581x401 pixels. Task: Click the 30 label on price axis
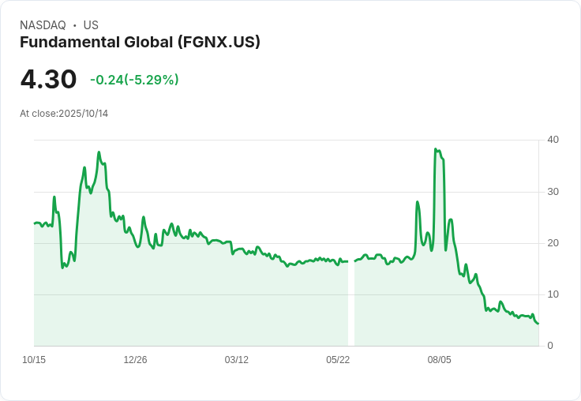(553, 192)
